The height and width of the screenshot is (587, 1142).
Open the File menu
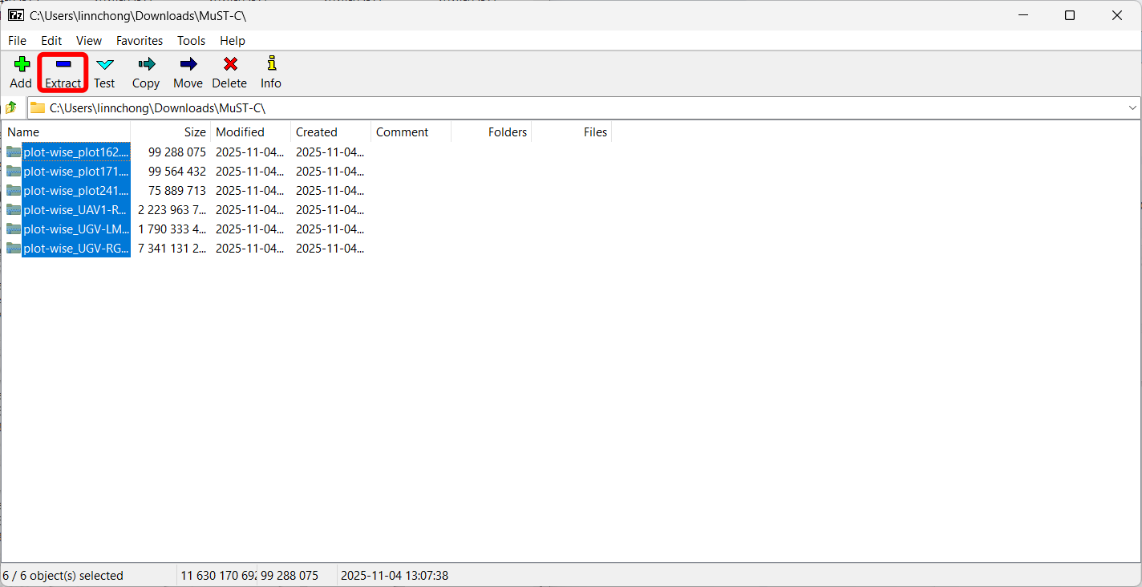point(17,41)
